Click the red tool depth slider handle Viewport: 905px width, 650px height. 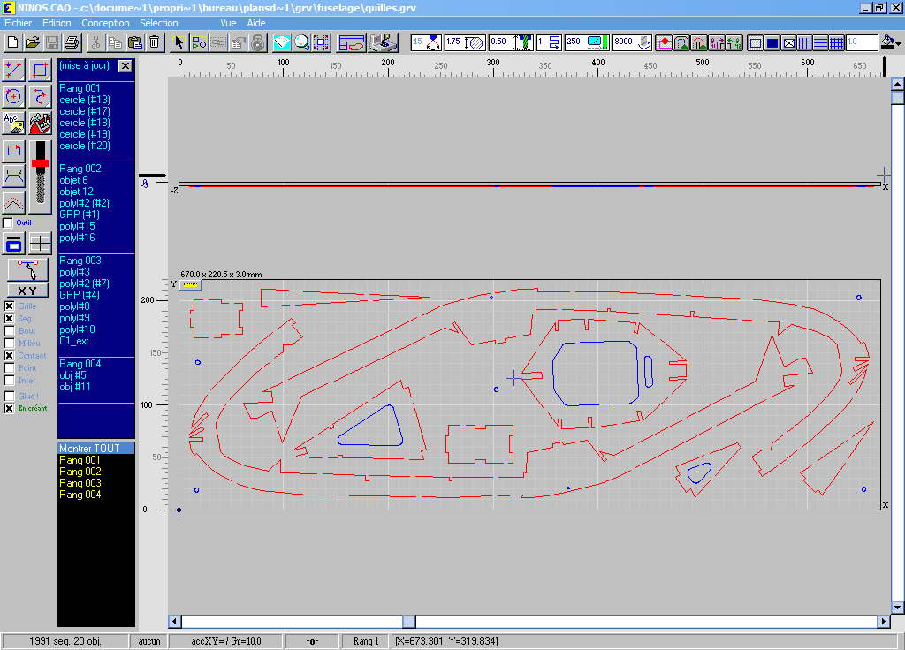[x=40, y=163]
